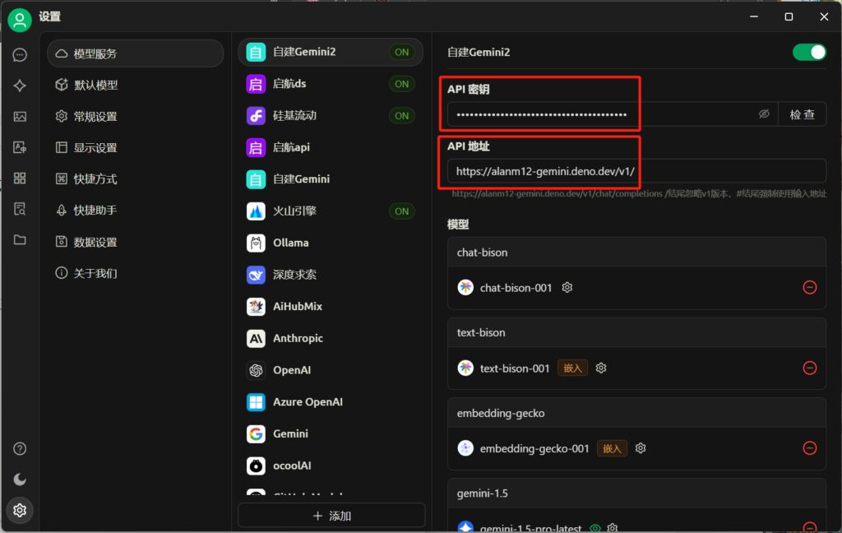Viewport: 842px width, 533px height.
Task: Click the API 地址 URL field
Action: coord(636,171)
